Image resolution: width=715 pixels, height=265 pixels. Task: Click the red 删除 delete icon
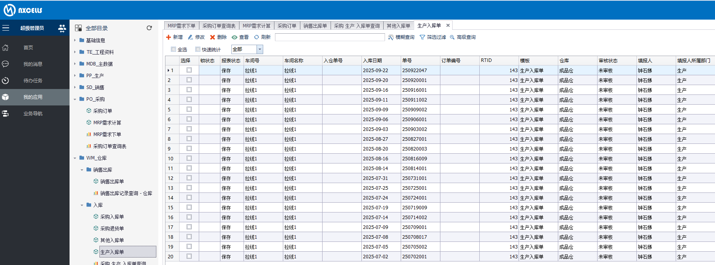point(213,37)
